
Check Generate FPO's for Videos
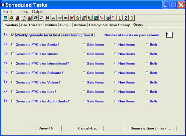13,82
